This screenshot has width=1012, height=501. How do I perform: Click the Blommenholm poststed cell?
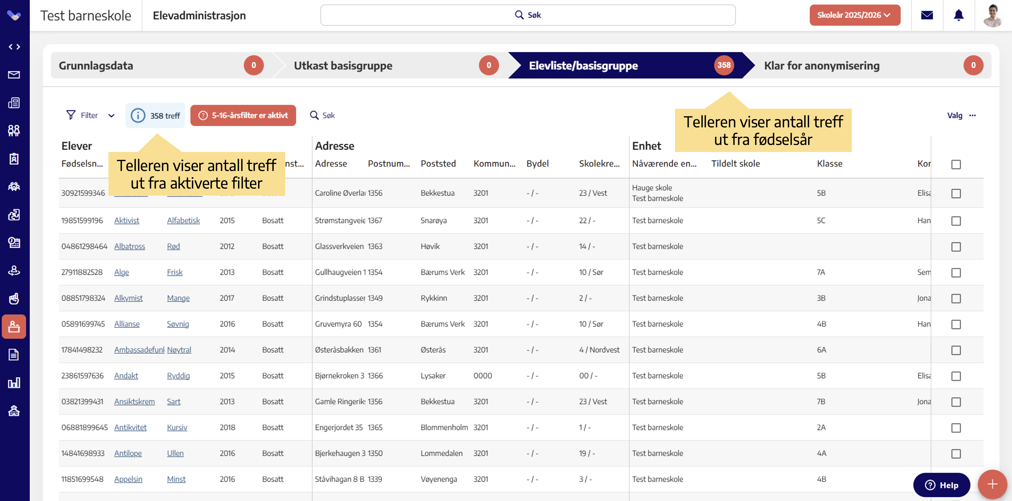coord(444,427)
